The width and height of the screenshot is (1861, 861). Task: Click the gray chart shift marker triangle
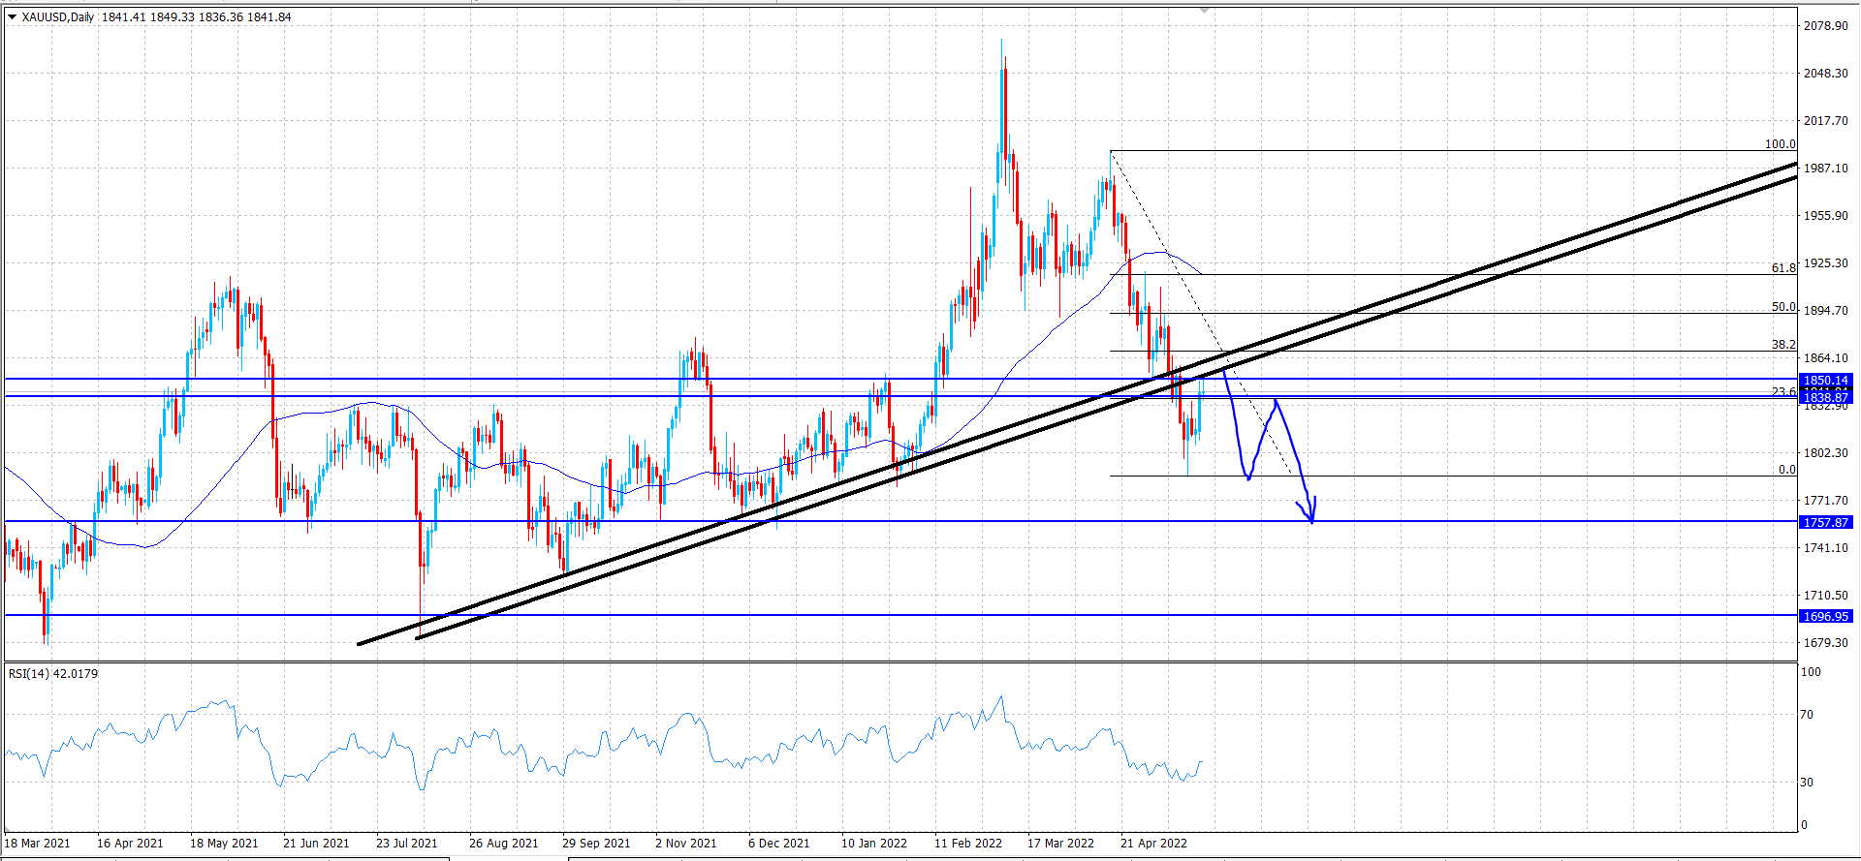pos(1205,10)
